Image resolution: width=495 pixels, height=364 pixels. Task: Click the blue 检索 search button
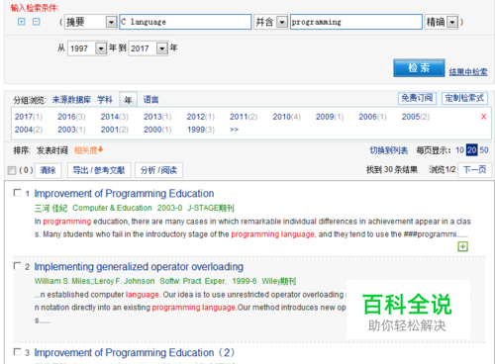click(419, 68)
